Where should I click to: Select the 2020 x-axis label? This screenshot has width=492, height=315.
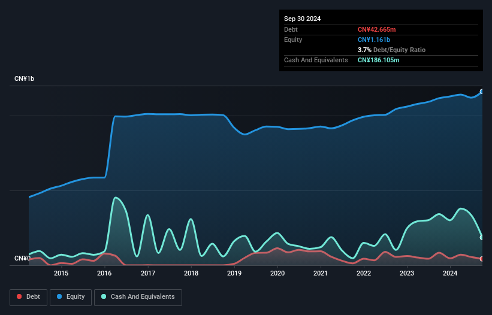(277, 274)
